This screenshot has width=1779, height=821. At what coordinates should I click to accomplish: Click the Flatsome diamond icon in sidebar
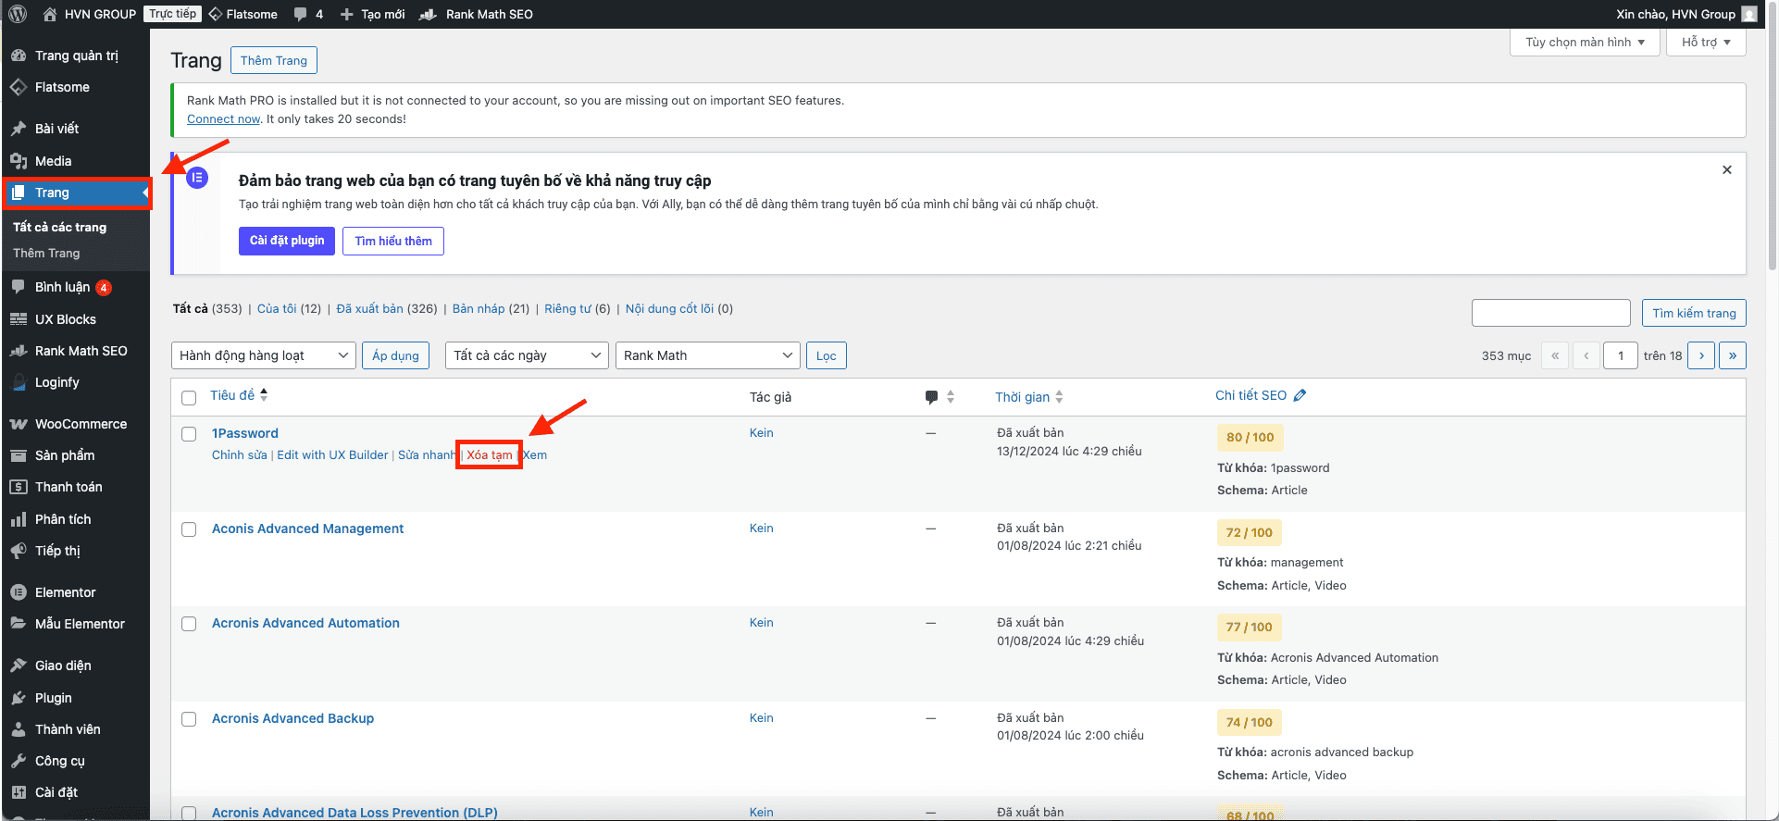pyautogui.click(x=19, y=87)
